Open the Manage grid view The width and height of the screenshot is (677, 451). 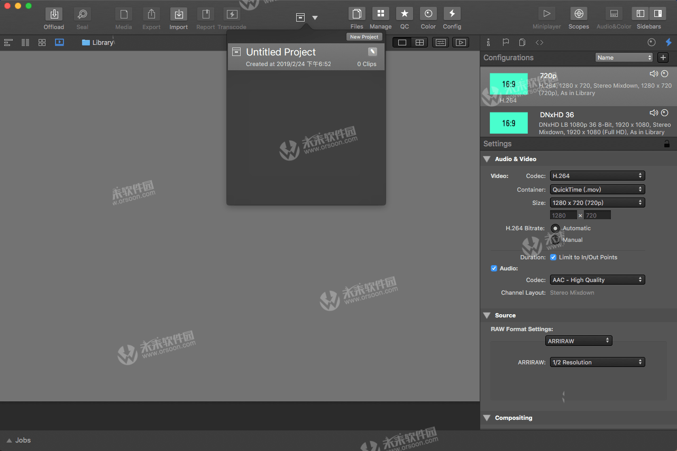(380, 14)
